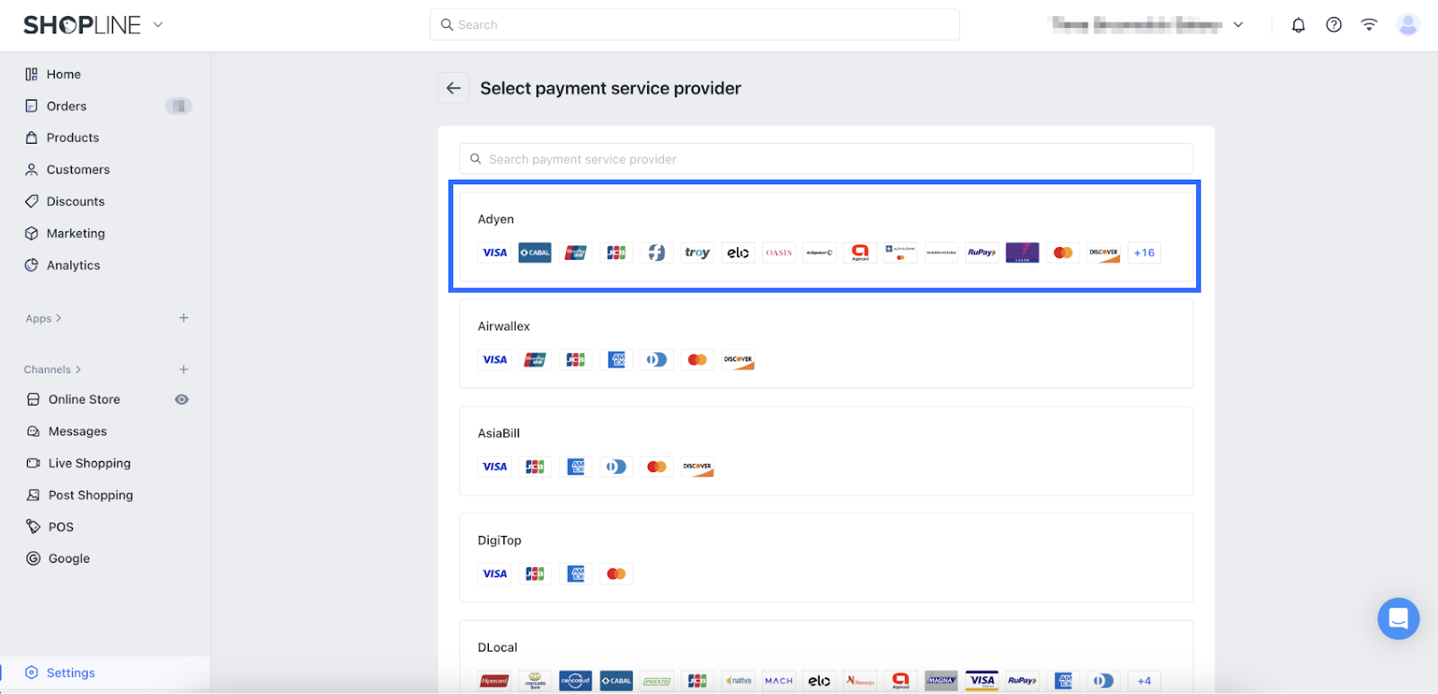Click Amex icon in Airwallex row
Viewport: 1438px width, 694px height.
pyautogui.click(x=617, y=360)
